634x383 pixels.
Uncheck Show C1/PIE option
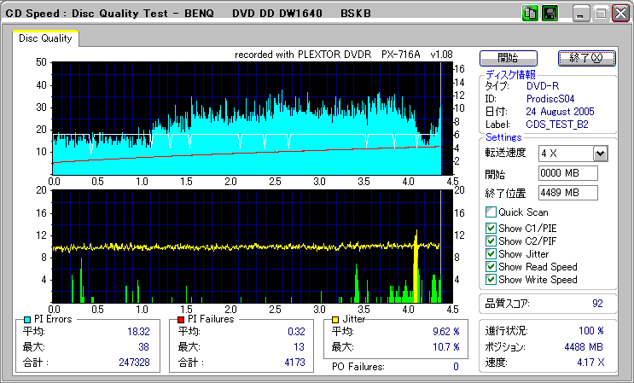point(491,228)
